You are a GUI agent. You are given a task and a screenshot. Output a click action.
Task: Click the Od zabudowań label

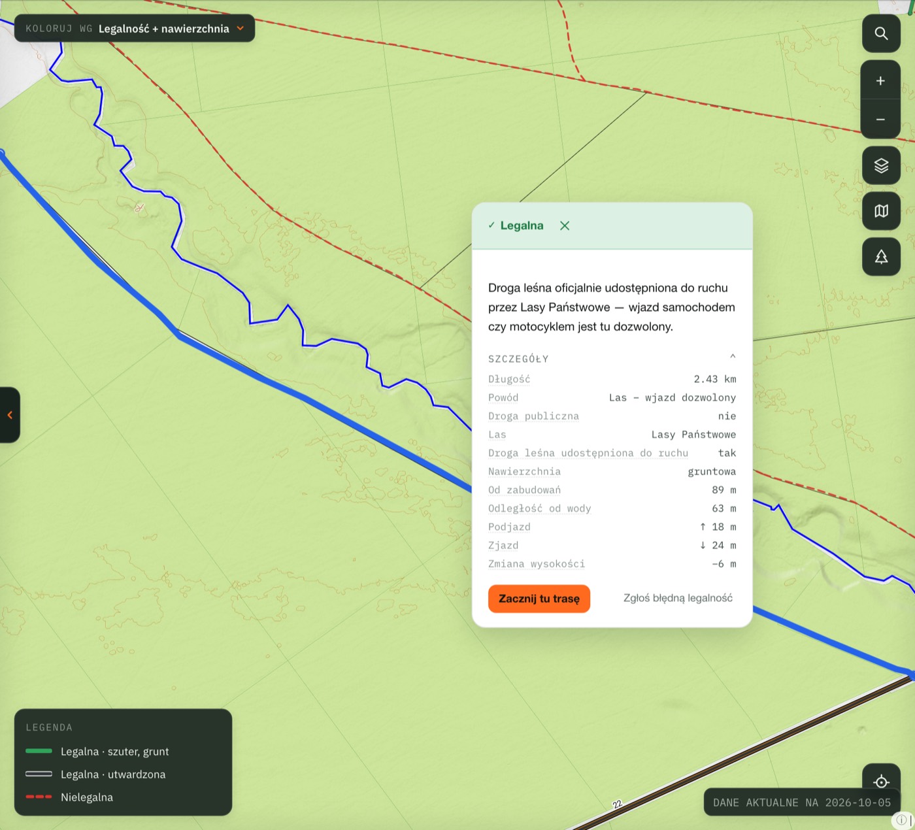pos(524,490)
